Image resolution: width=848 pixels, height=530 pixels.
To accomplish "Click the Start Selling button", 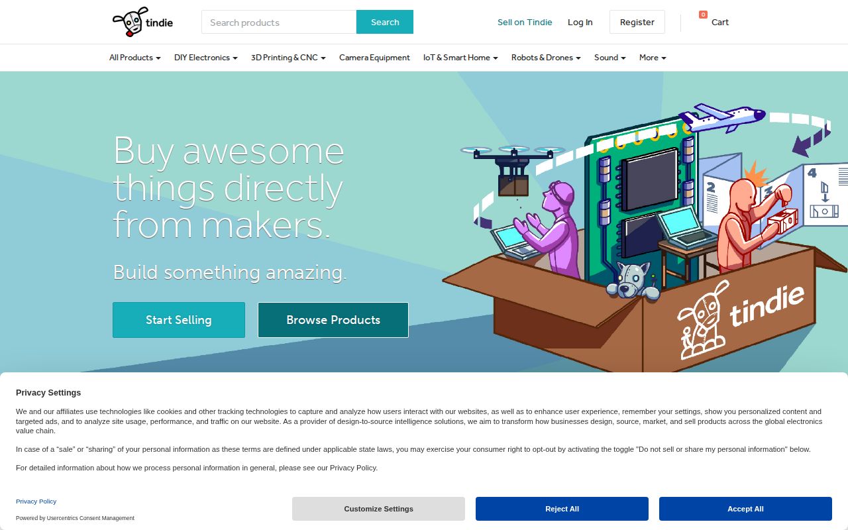I will click(x=179, y=320).
